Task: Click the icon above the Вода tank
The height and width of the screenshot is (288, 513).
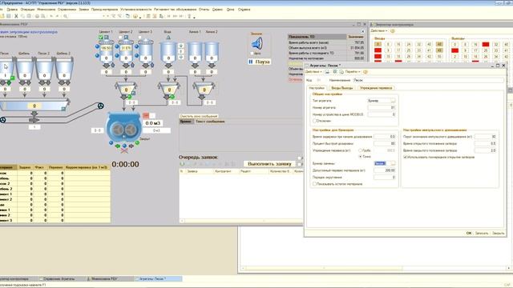Action: (168, 38)
